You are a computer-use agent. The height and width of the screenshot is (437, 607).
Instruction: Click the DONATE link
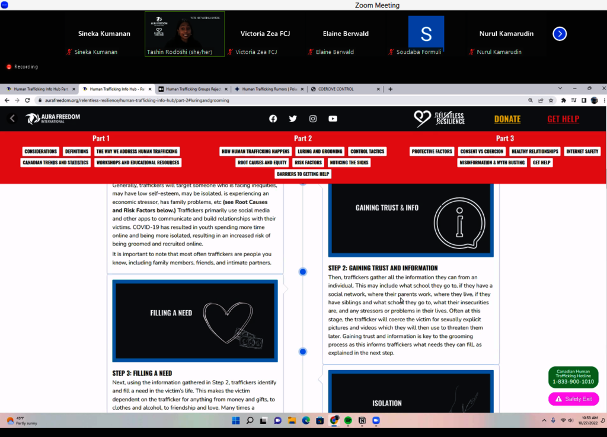[507, 119]
